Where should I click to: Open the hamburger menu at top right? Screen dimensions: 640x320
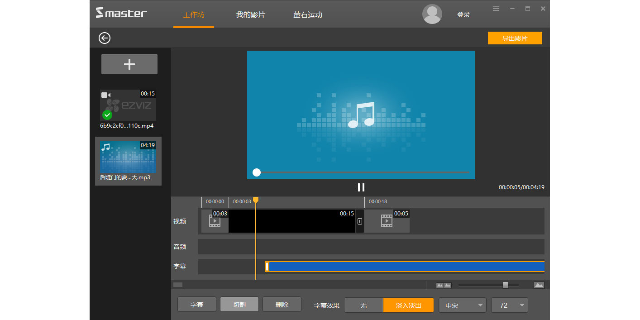496,8
